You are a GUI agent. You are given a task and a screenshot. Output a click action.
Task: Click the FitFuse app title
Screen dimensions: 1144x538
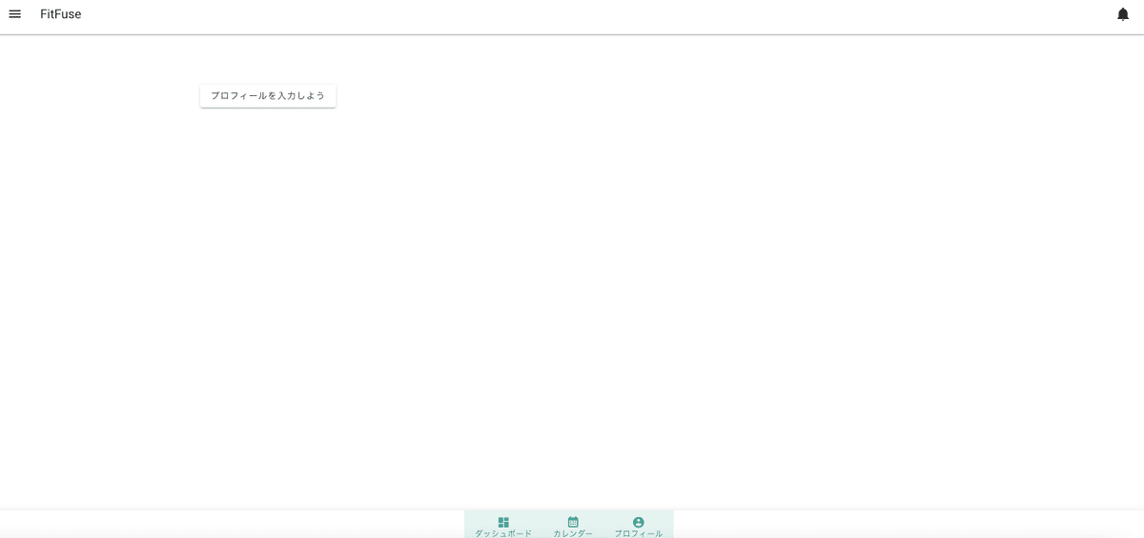pos(61,14)
